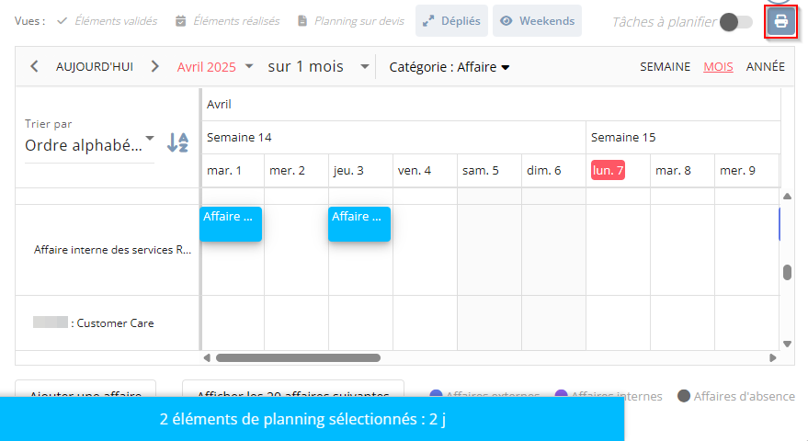Go to previous period with left chevron
This screenshot has width=808, height=441.
(x=35, y=66)
